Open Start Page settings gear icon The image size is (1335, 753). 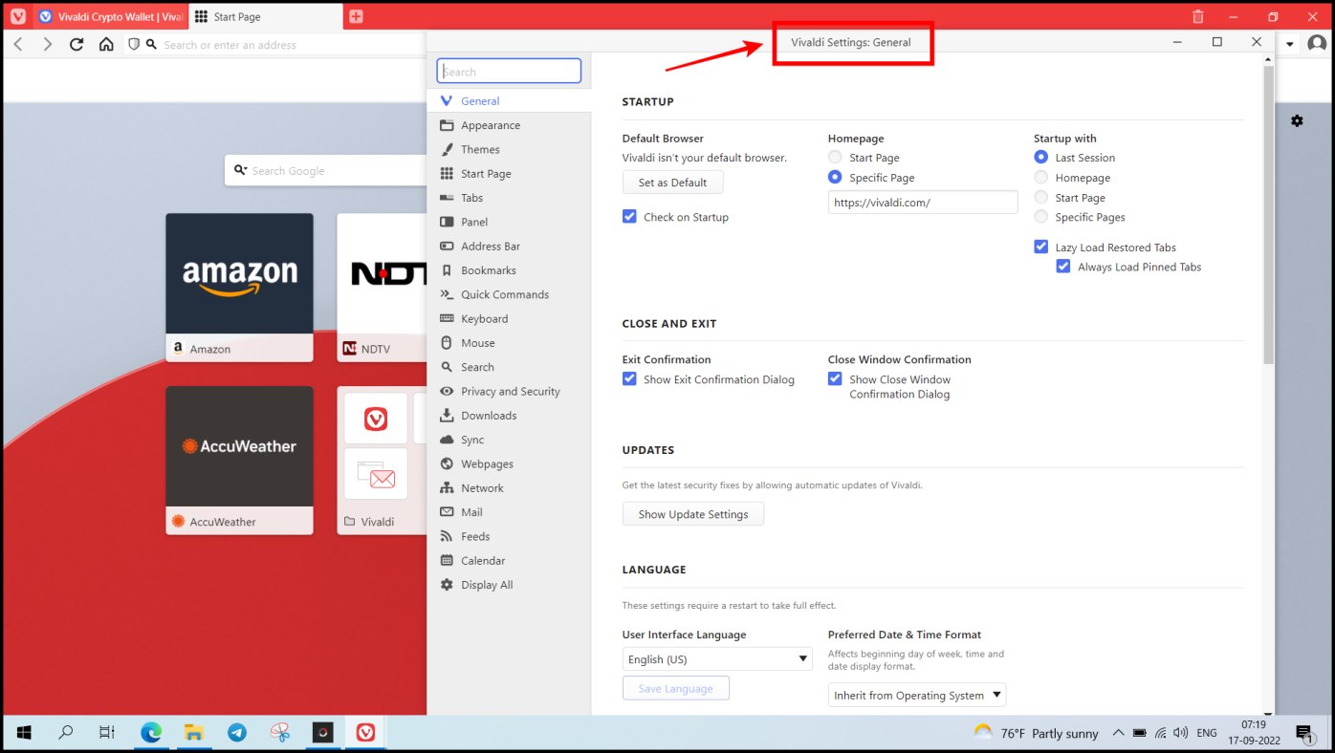click(x=1297, y=120)
